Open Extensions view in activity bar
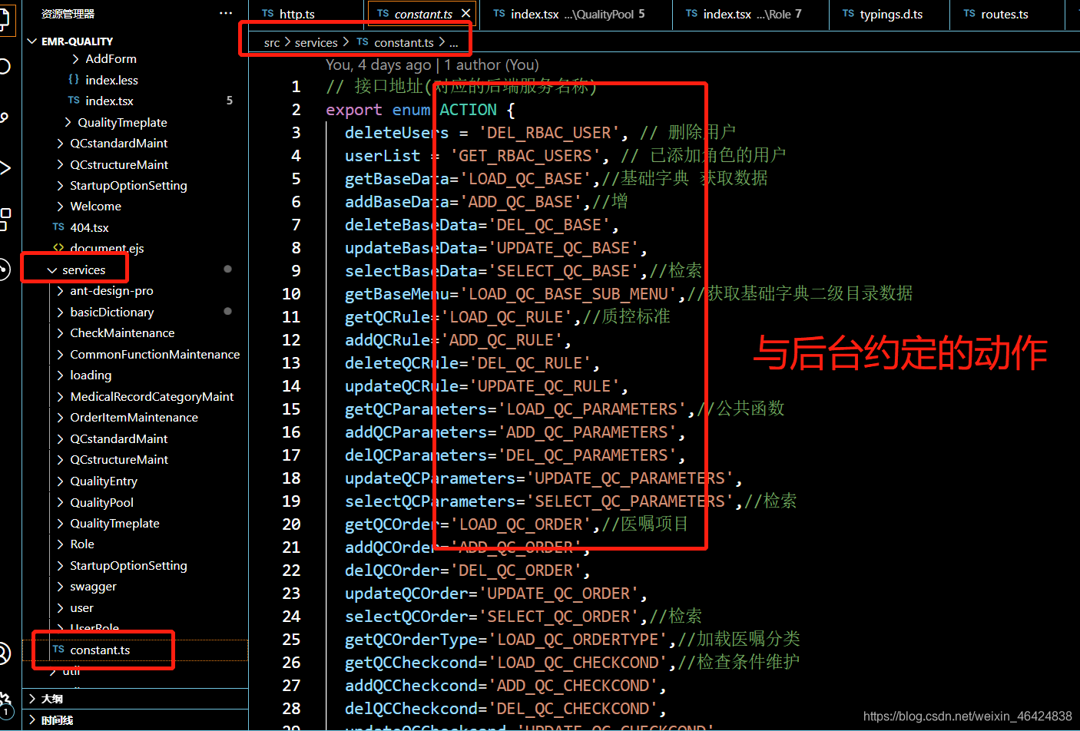1080x731 pixels. 5,219
